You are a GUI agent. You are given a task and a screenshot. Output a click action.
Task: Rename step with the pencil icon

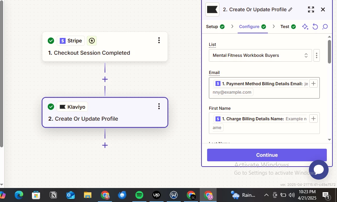click(290, 9)
